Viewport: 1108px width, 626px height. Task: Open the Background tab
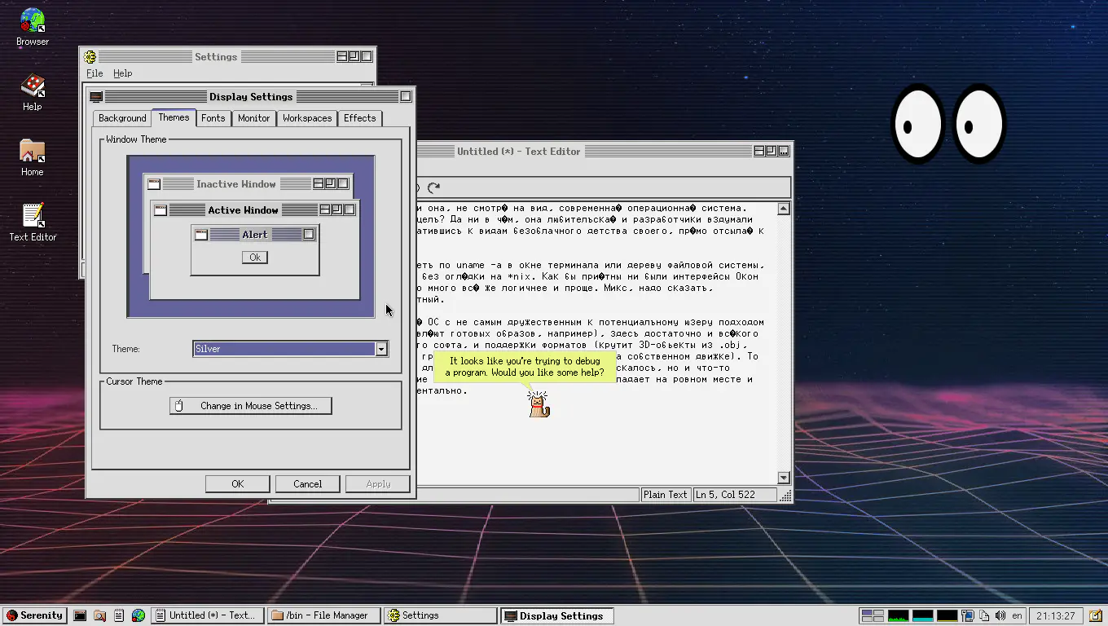tap(122, 118)
